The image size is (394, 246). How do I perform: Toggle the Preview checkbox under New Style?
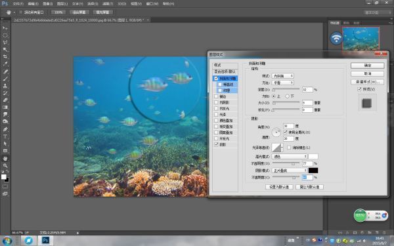tap(359, 89)
